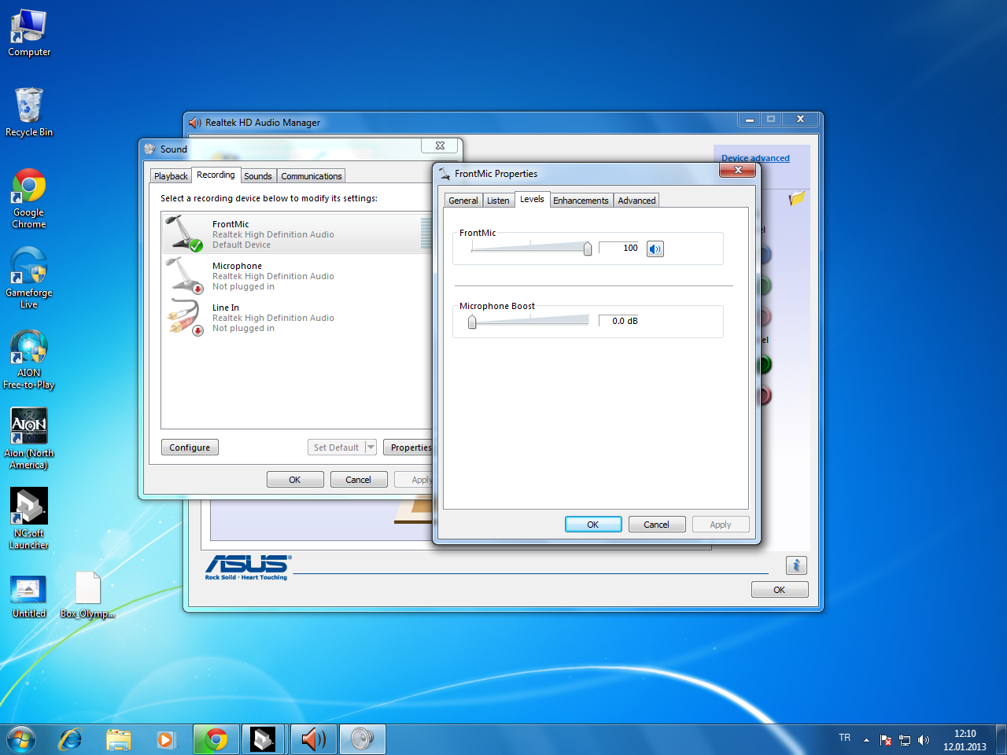1007x755 pixels.
Task: Click the Microphone Boost dB value field
Action: pos(619,321)
